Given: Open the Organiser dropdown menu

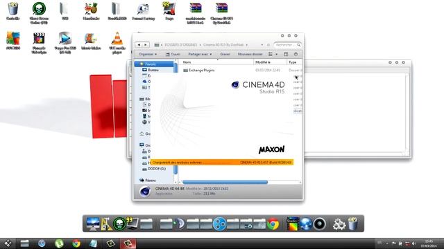Looking at the screenshot, I should [x=148, y=54].
